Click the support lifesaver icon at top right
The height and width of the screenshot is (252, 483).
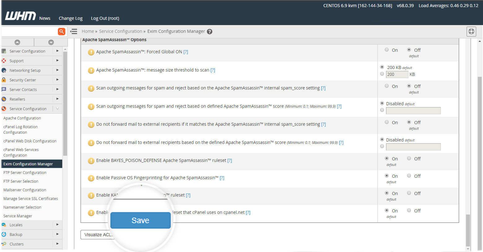click(471, 31)
